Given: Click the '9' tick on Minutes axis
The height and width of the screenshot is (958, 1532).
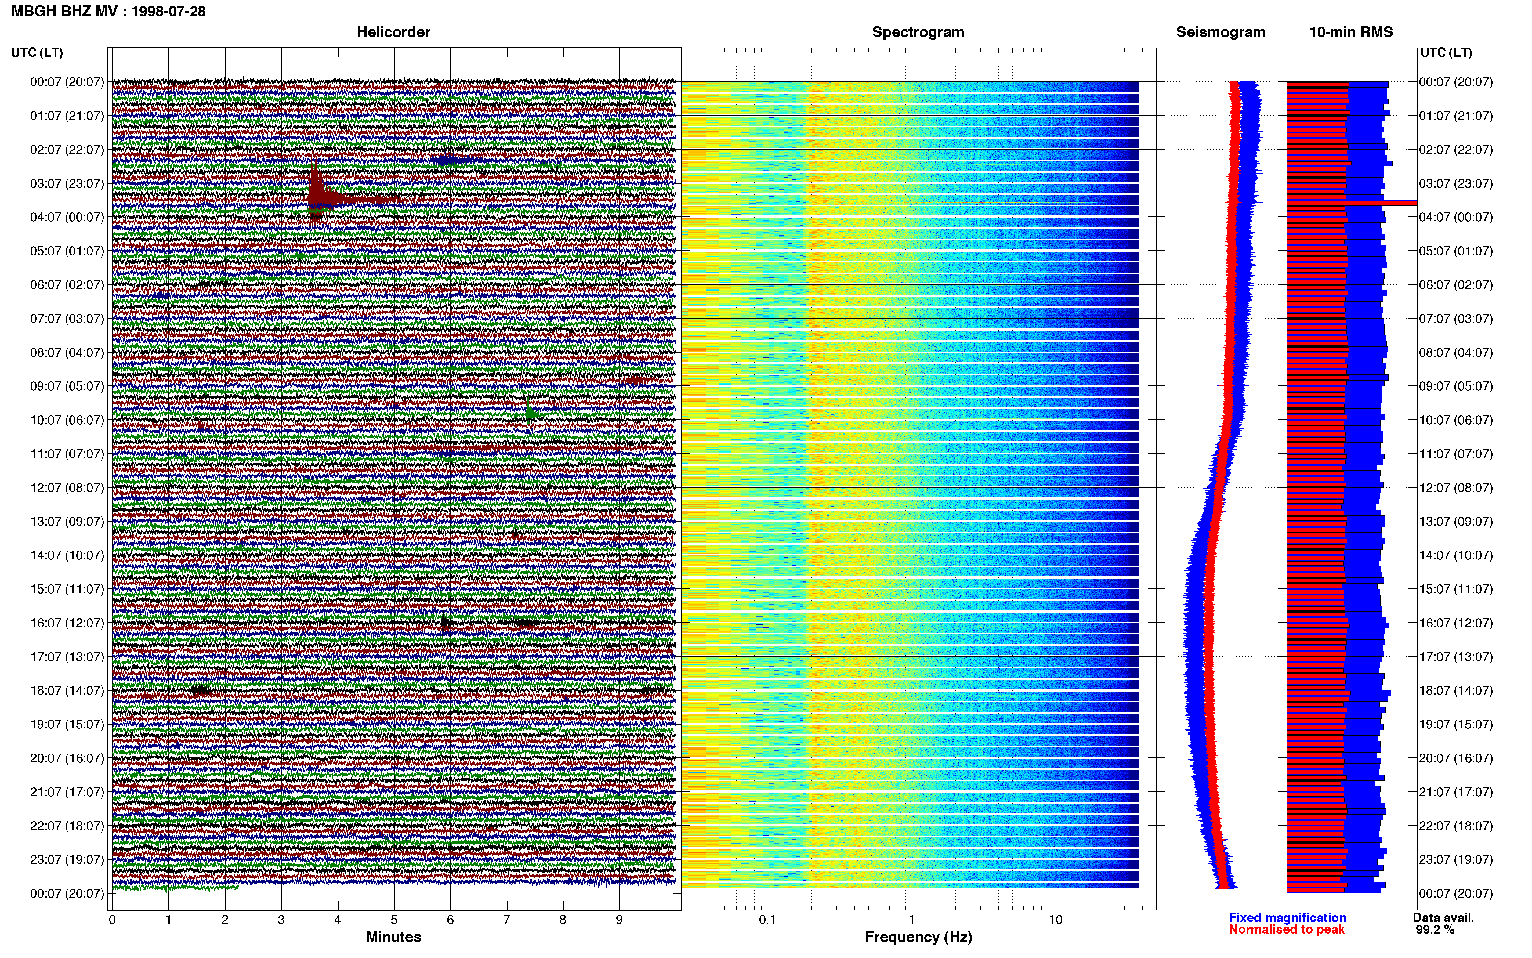Looking at the screenshot, I should (x=620, y=920).
